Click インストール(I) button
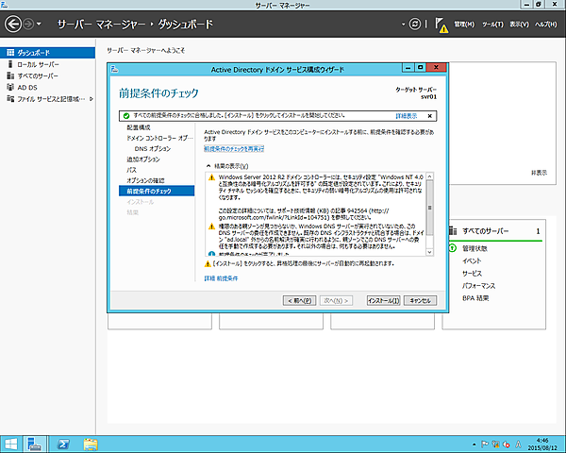 [383, 300]
